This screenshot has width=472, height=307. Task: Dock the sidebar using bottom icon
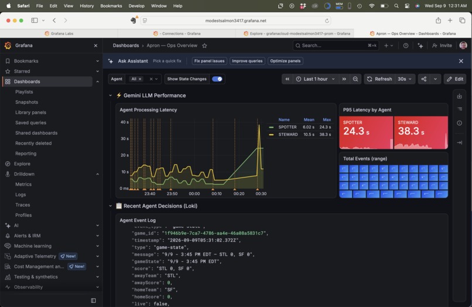point(93,301)
